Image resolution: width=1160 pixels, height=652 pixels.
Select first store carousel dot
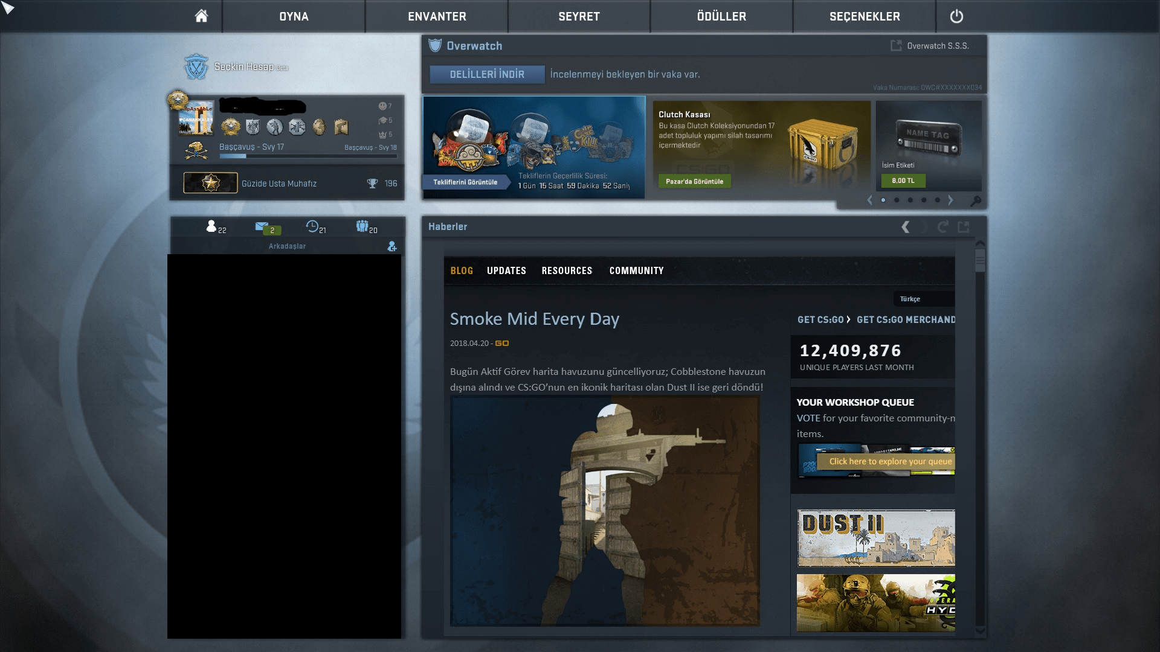883,200
